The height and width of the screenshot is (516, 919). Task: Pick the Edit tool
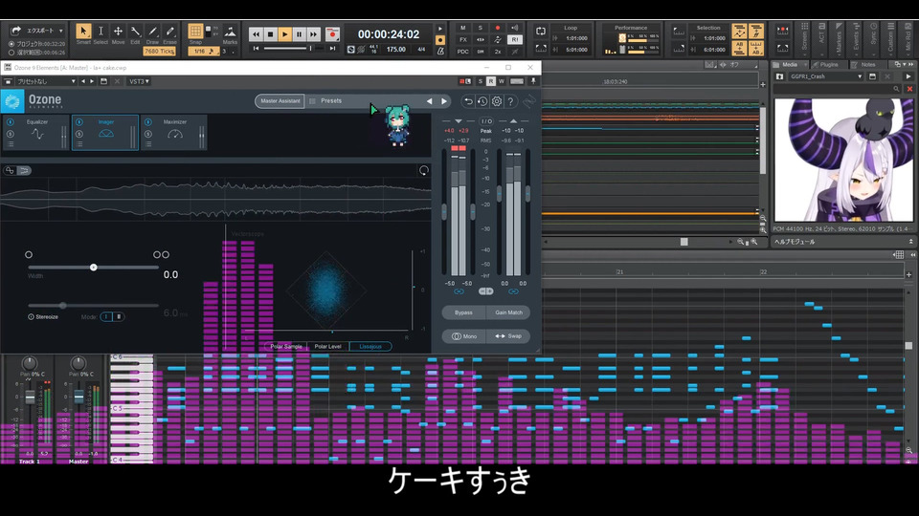click(x=135, y=31)
